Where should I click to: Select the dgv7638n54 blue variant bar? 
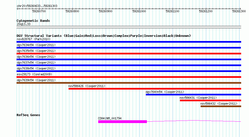coord(129,71)
